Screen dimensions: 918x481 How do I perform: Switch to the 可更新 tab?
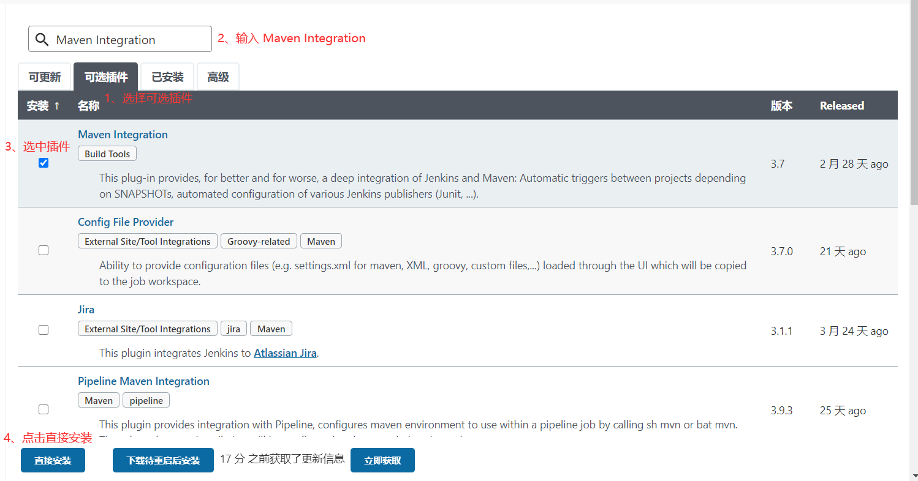point(44,76)
